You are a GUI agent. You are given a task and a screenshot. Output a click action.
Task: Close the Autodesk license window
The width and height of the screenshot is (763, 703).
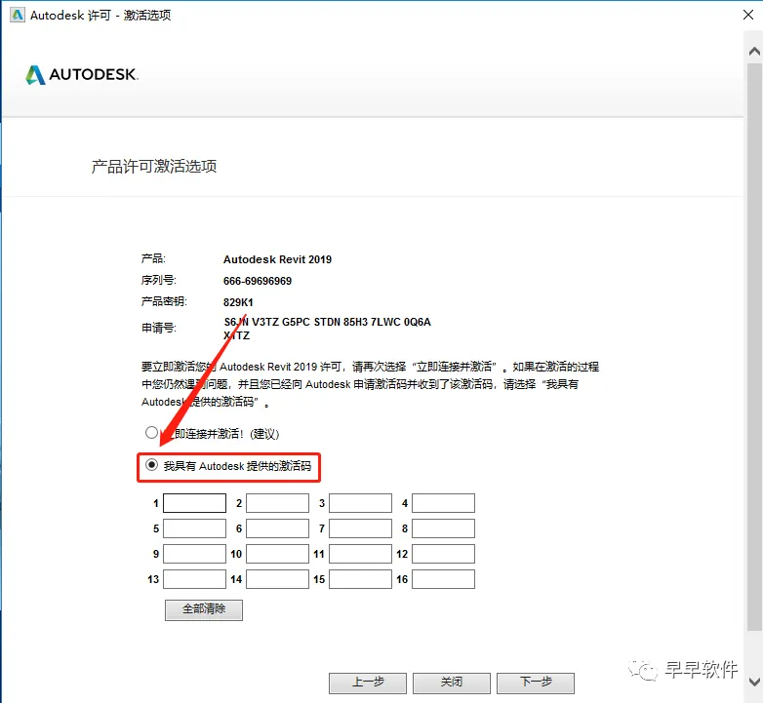click(x=748, y=15)
